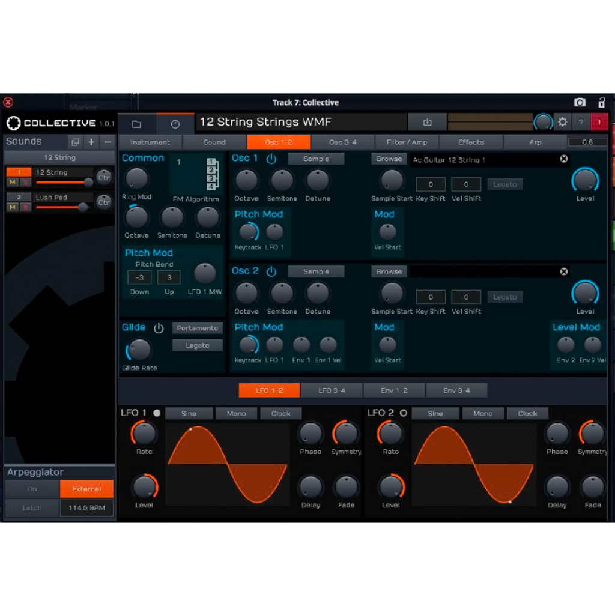This screenshot has width=615, height=615.
Task: Click the red panic exclamation icon
Action: pyautogui.click(x=599, y=123)
